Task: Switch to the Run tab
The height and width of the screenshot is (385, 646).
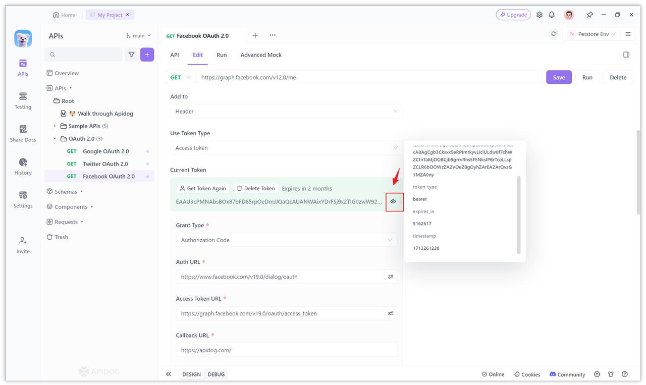Action: [x=222, y=54]
